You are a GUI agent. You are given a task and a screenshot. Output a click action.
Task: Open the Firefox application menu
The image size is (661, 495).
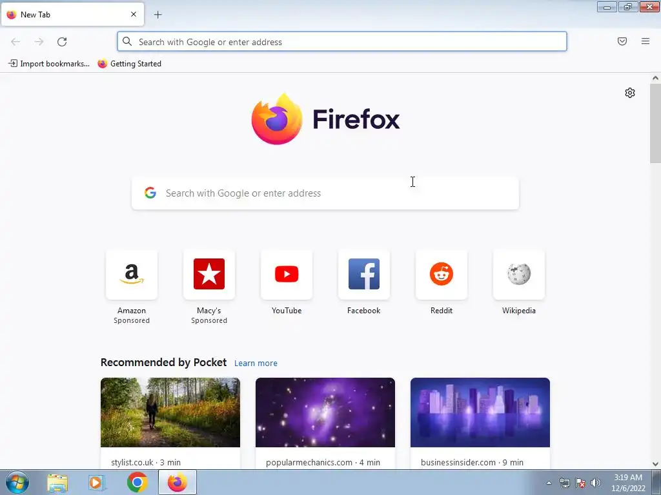click(x=646, y=41)
